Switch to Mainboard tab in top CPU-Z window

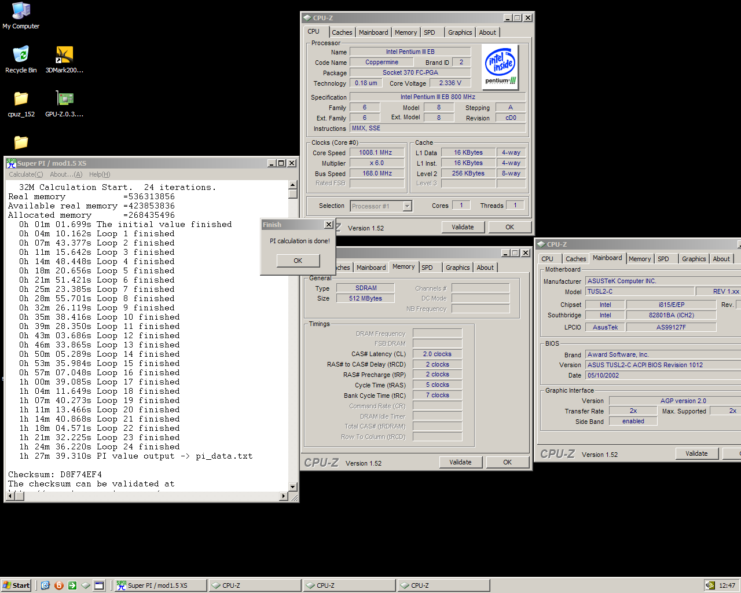[x=373, y=32]
